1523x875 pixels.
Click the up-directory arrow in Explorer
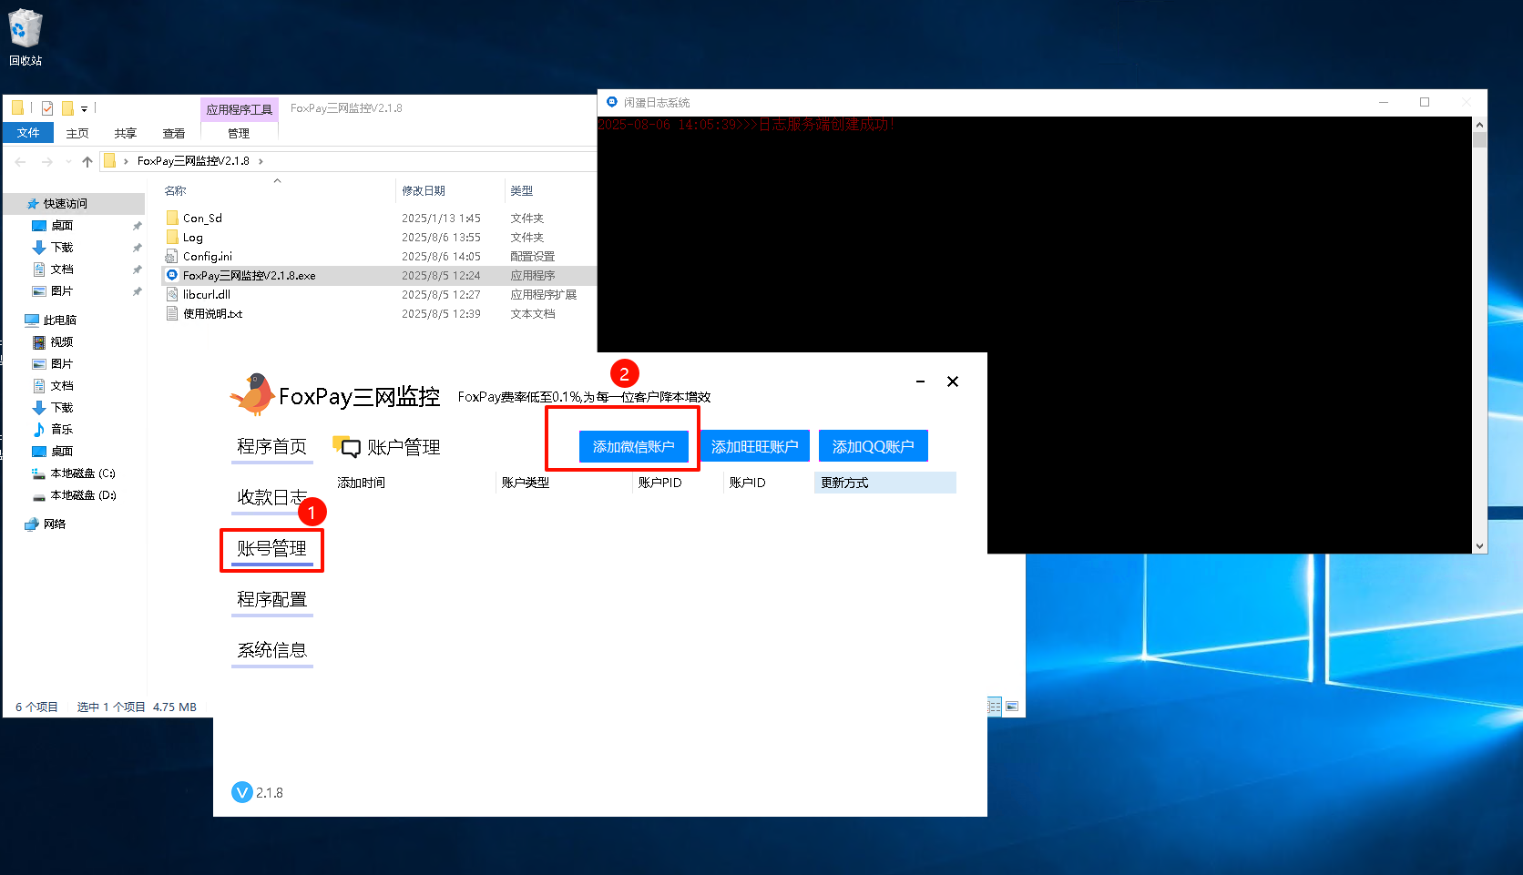coord(87,161)
